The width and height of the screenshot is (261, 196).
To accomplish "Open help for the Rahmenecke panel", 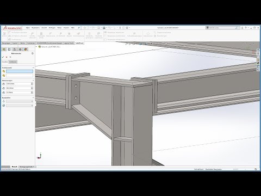I will 33,53.
